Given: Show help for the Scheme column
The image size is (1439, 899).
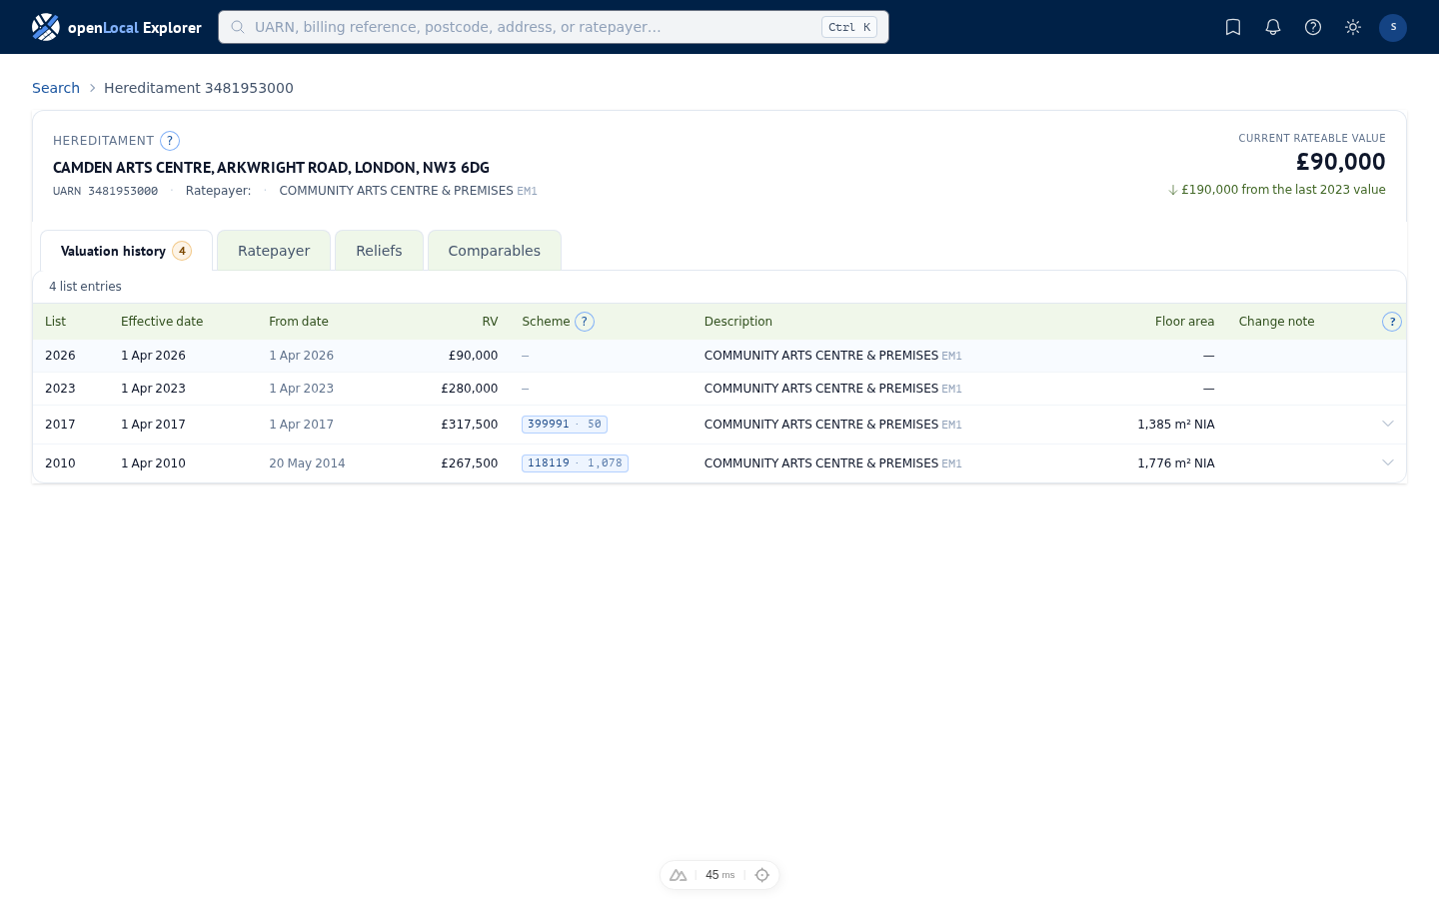Looking at the screenshot, I should (585, 322).
